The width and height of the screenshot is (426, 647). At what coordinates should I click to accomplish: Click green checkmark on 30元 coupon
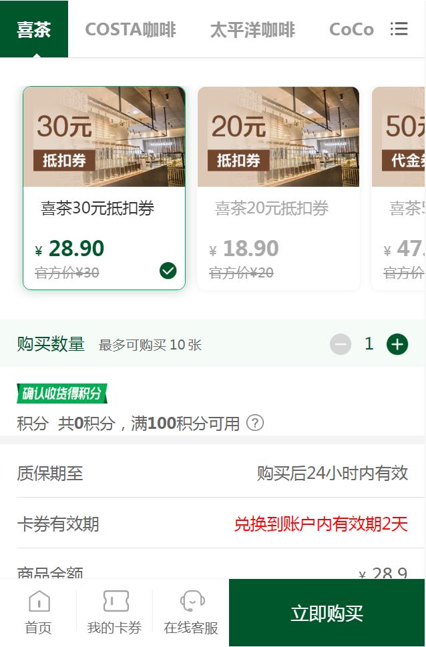click(168, 271)
